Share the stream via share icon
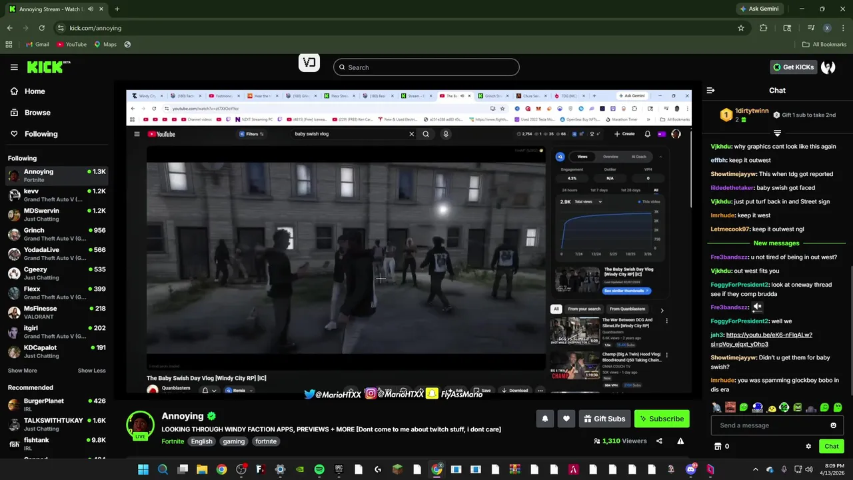Image resolution: width=853 pixels, height=480 pixels. [x=659, y=441]
